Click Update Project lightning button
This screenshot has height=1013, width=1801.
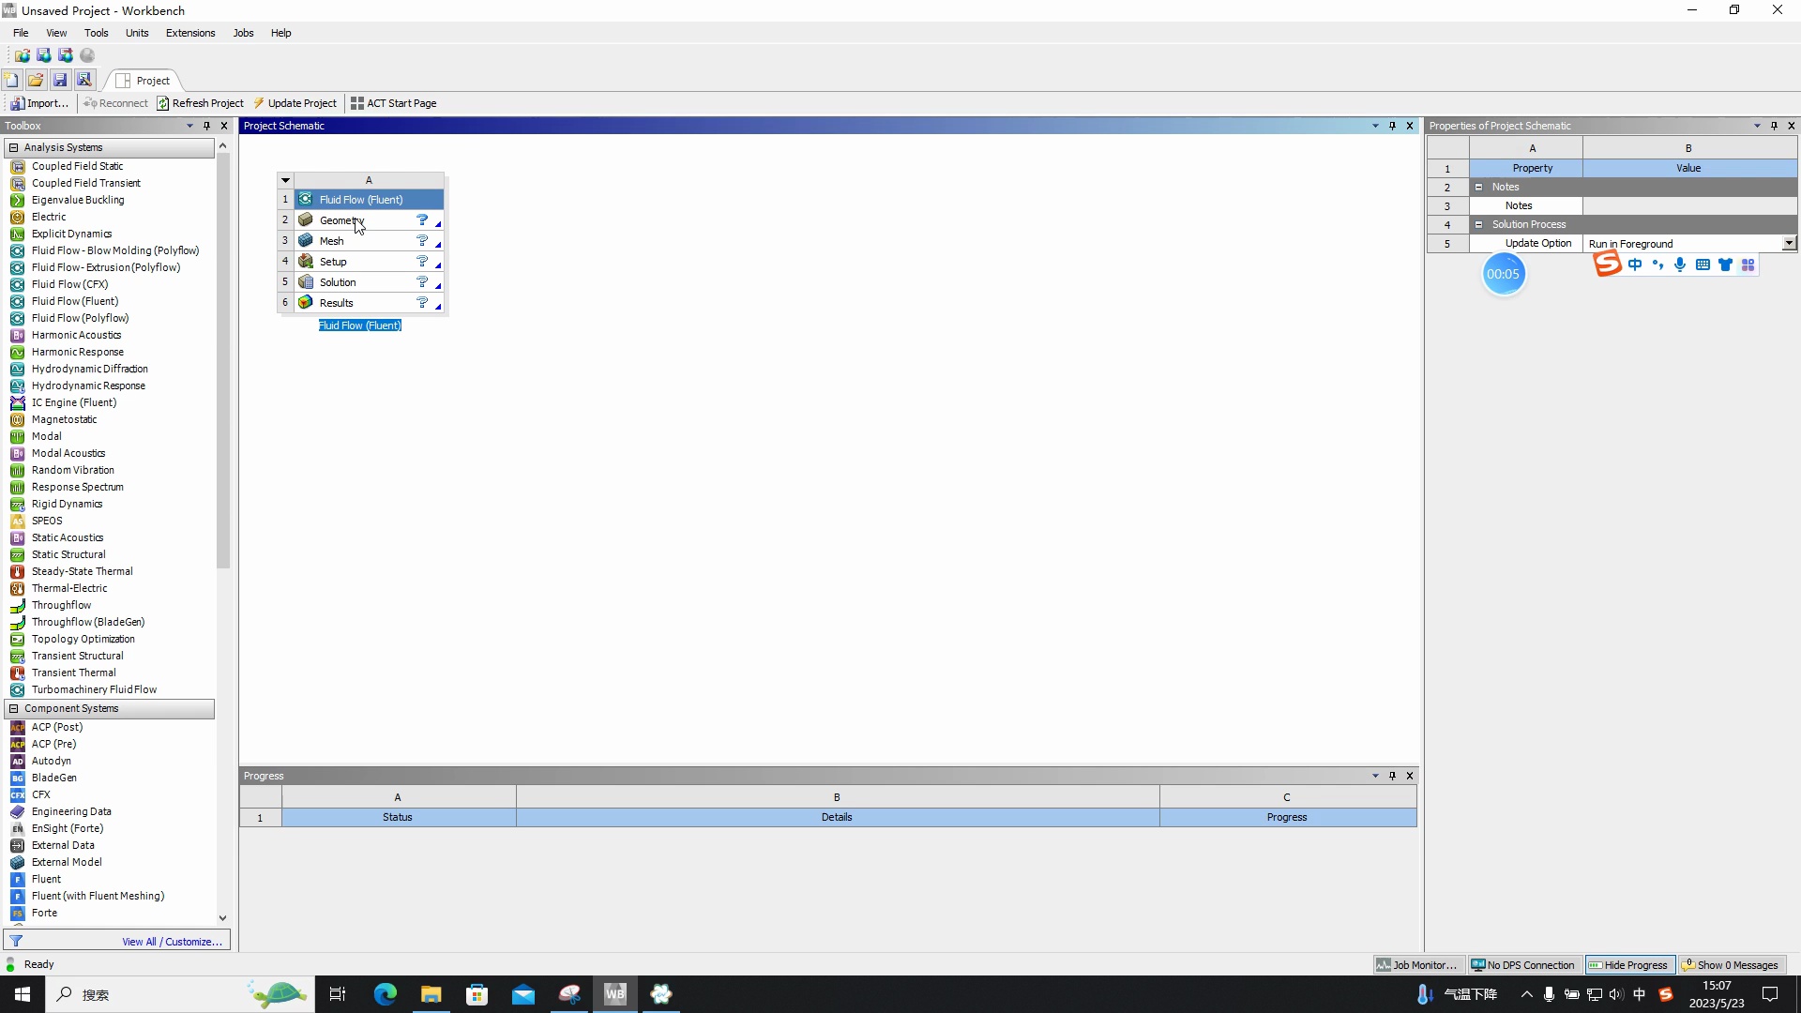295,103
